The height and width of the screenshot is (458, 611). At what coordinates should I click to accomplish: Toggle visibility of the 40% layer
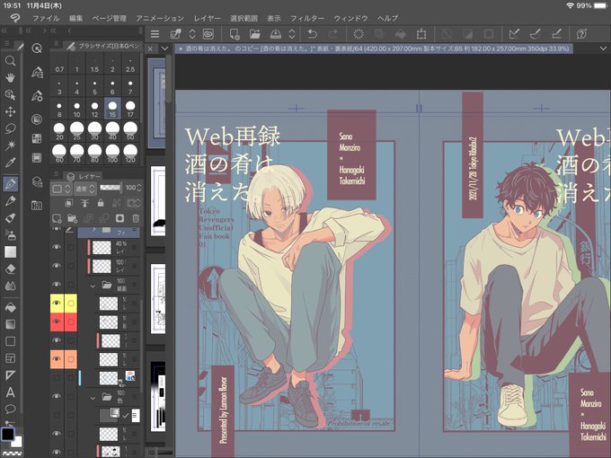coord(57,247)
